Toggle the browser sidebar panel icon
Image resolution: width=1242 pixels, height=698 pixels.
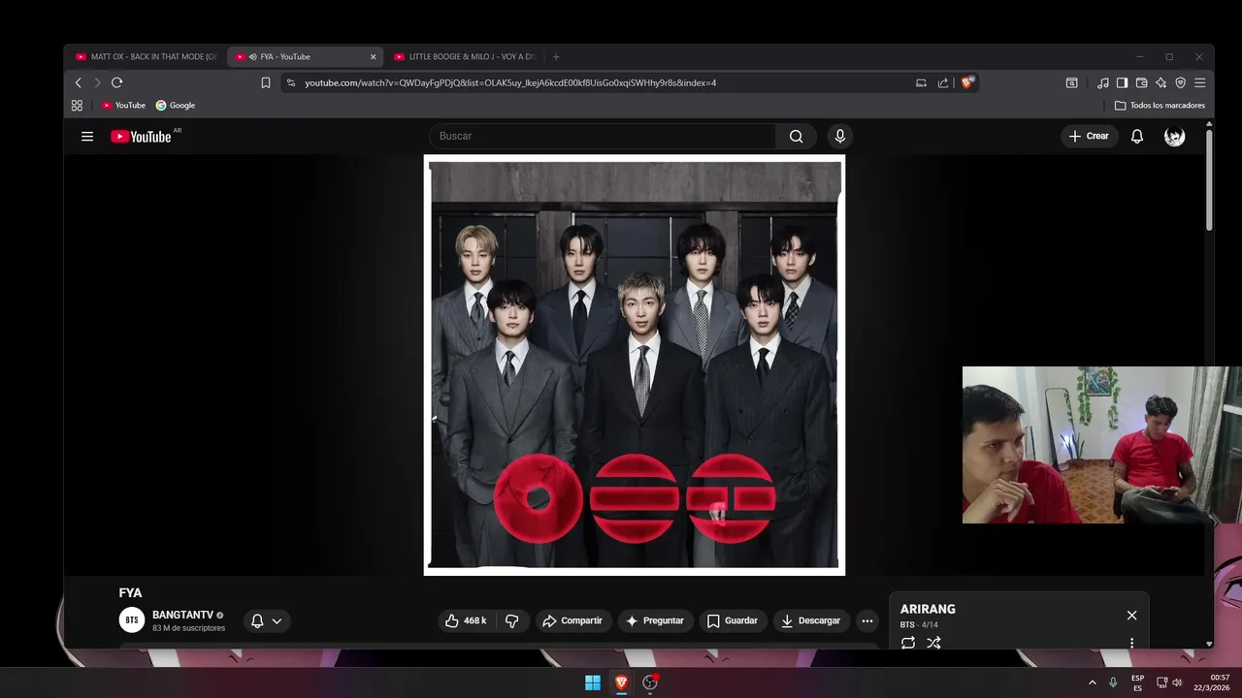coord(1122,83)
